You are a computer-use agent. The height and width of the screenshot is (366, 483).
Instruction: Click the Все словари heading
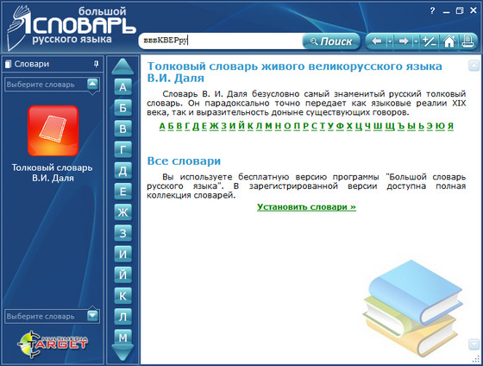click(184, 161)
